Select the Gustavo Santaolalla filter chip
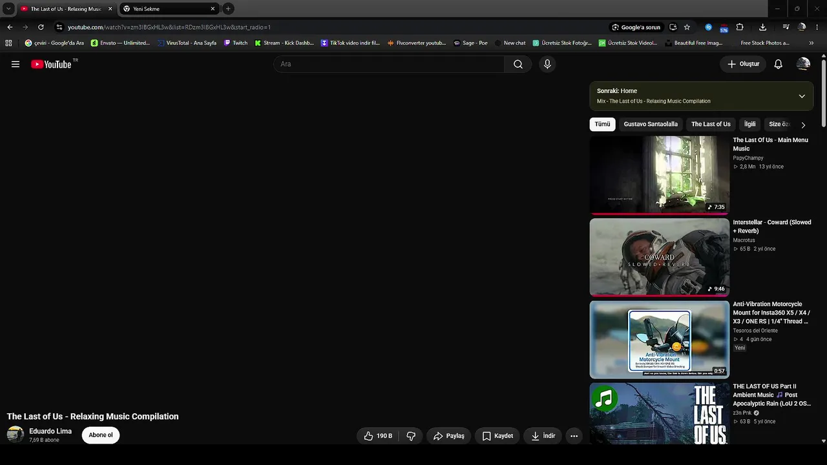The height and width of the screenshot is (465, 827). (x=651, y=124)
